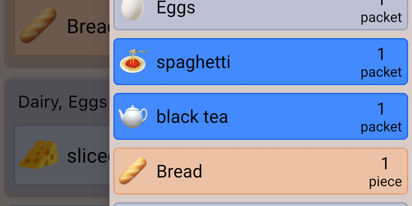Click the Eggs item name
Screen dimensions: 412x206
pyautogui.click(x=176, y=8)
